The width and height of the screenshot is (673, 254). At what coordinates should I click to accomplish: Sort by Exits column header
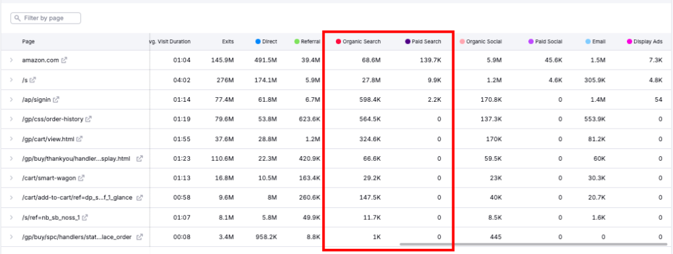click(x=228, y=41)
